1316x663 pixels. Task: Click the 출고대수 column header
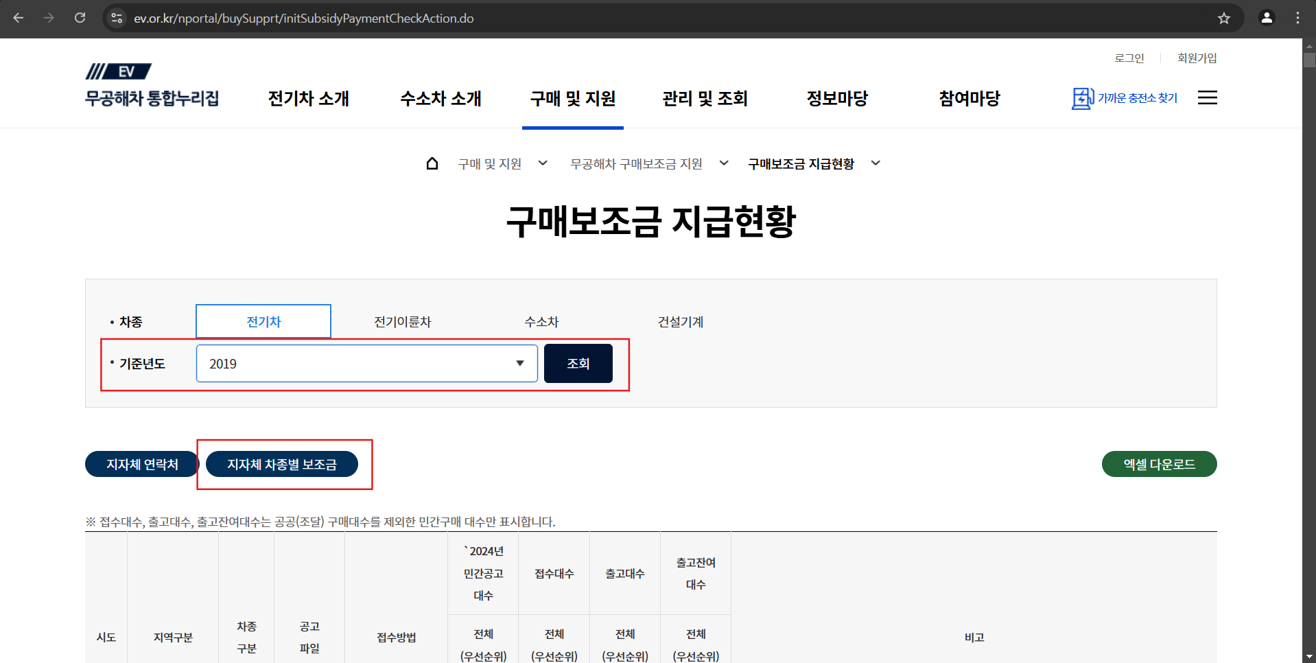point(625,574)
